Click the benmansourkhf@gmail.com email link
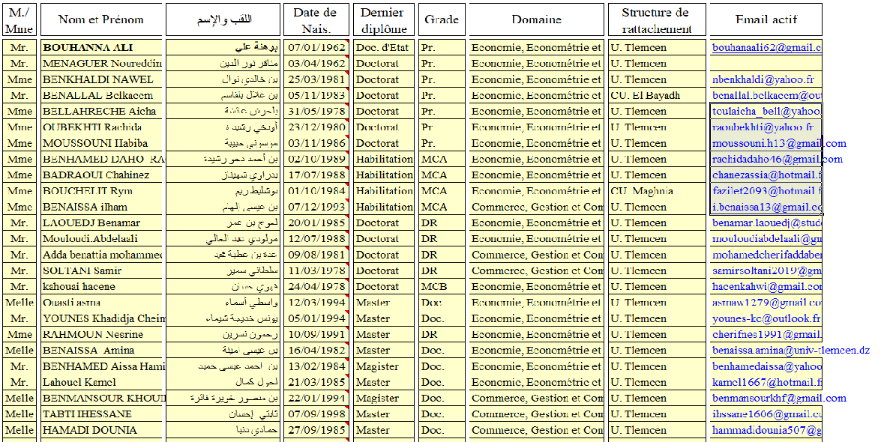 778,398
